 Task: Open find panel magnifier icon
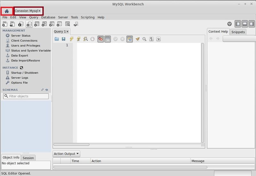click(144, 39)
